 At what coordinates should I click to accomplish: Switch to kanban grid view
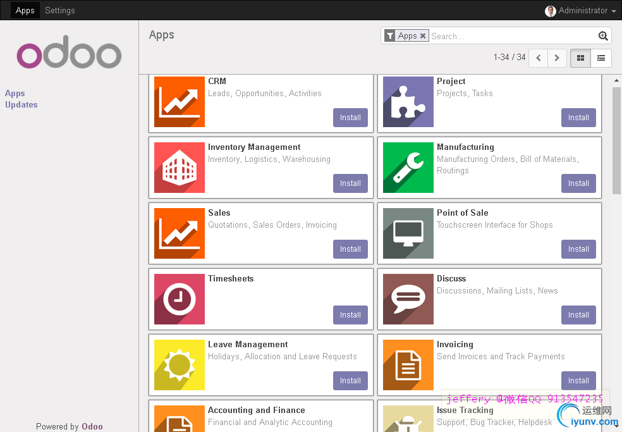pos(580,58)
